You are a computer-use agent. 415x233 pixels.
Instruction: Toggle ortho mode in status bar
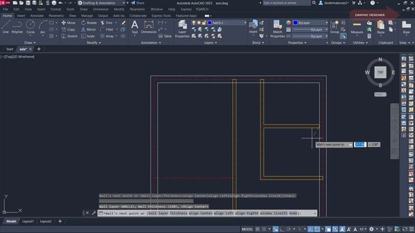(x=282, y=229)
